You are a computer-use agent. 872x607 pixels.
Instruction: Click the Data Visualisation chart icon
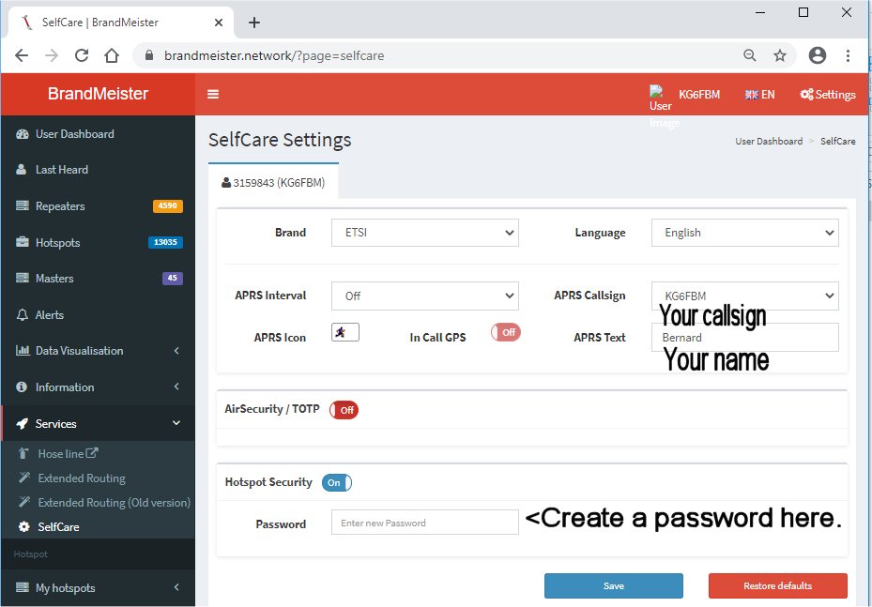pyautogui.click(x=23, y=351)
